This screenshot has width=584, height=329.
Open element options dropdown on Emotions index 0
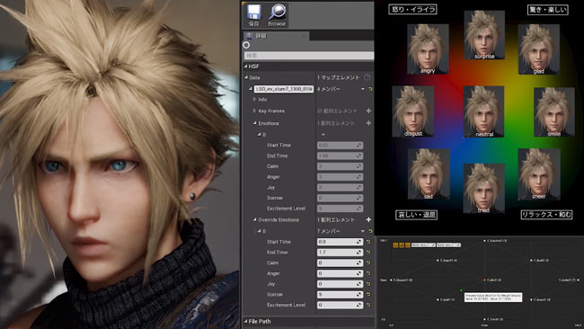click(x=323, y=135)
